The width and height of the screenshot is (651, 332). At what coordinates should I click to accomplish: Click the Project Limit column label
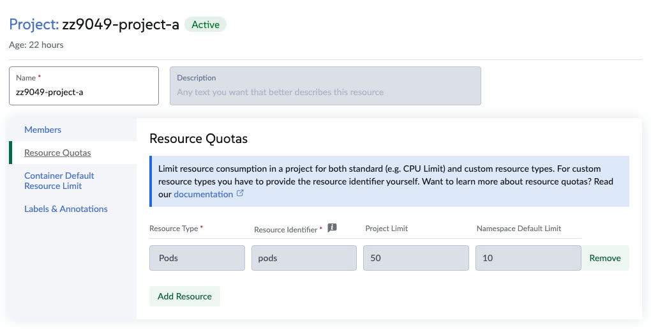[387, 229]
